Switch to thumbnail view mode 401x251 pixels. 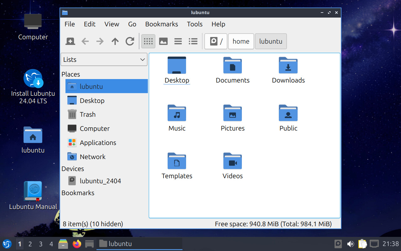click(163, 41)
